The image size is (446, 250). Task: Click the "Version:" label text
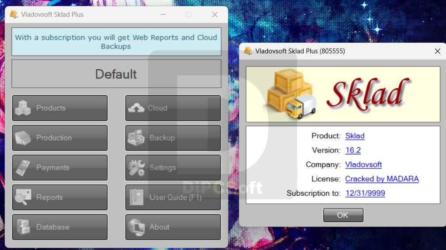tap(326, 150)
